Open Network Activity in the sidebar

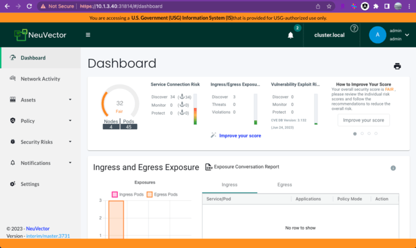(x=40, y=79)
